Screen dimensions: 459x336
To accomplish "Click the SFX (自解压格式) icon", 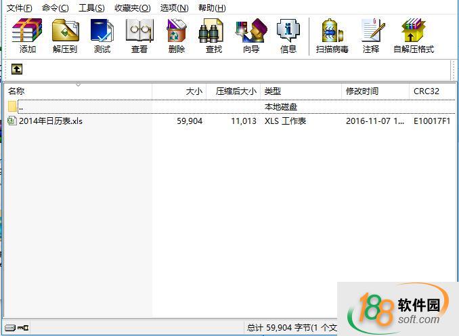I will click(x=413, y=35).
